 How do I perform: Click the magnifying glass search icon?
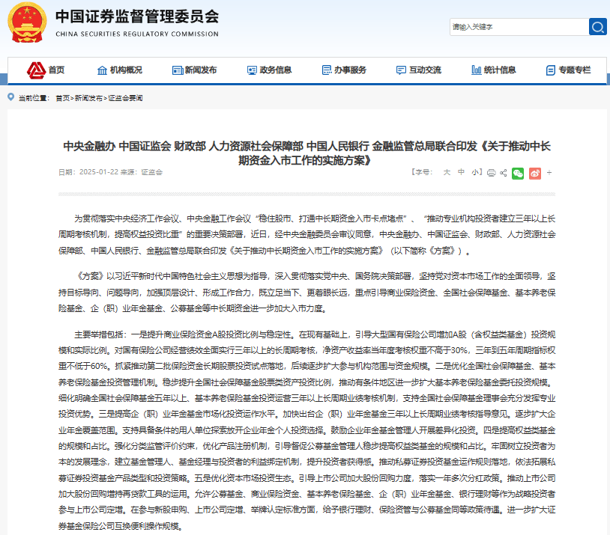[597, 26]
